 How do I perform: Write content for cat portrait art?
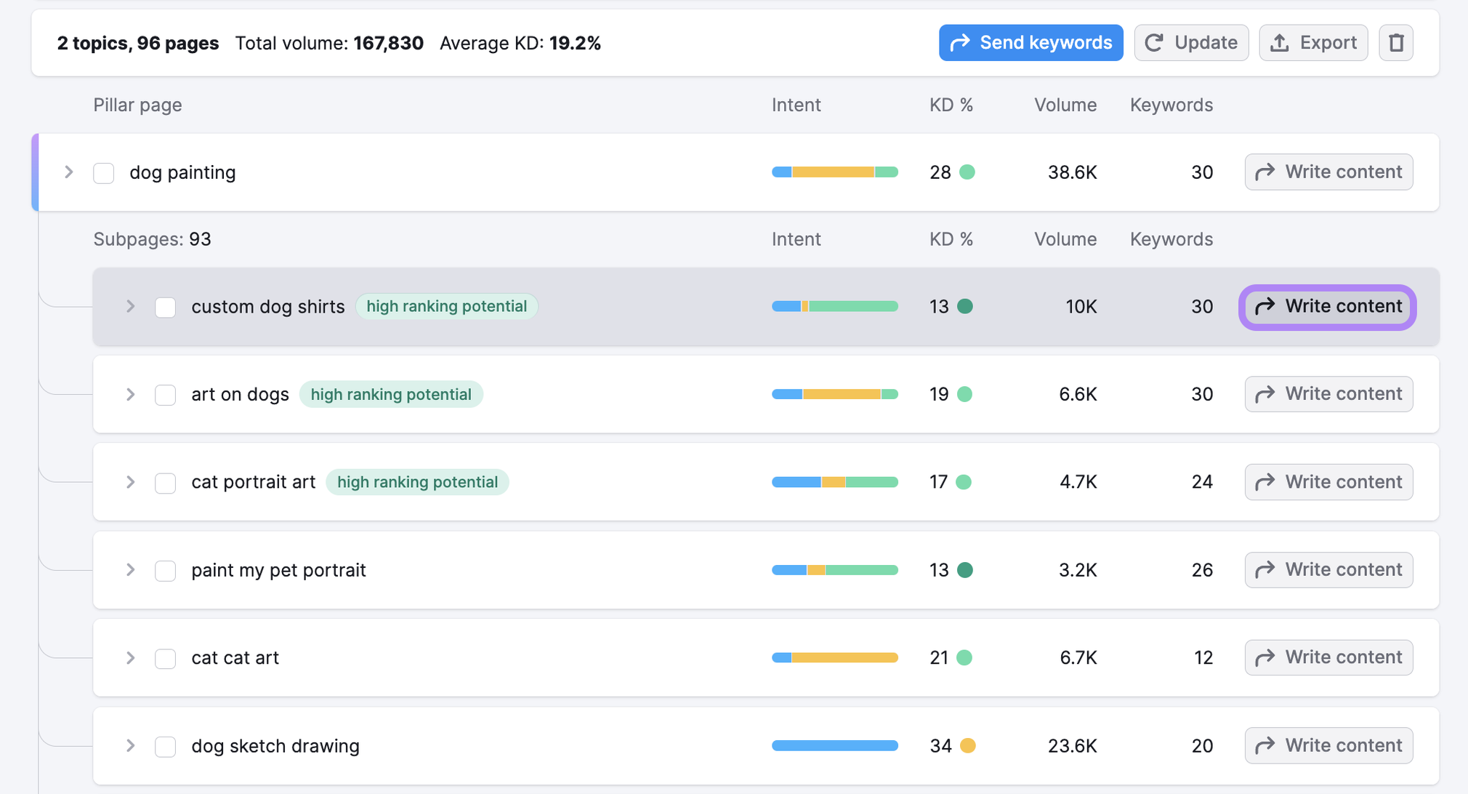pos(1328,482)
